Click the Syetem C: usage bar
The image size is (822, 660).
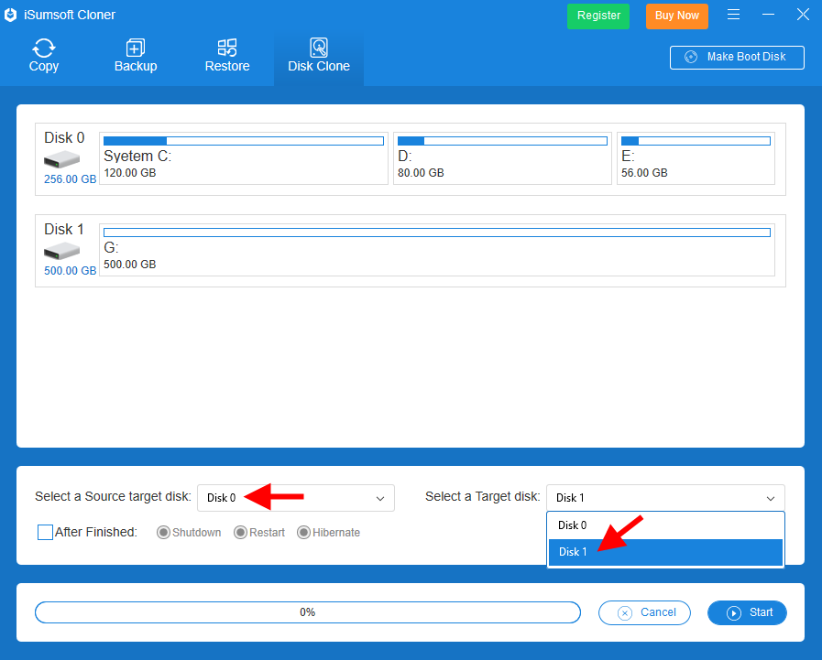click(244, 141)
